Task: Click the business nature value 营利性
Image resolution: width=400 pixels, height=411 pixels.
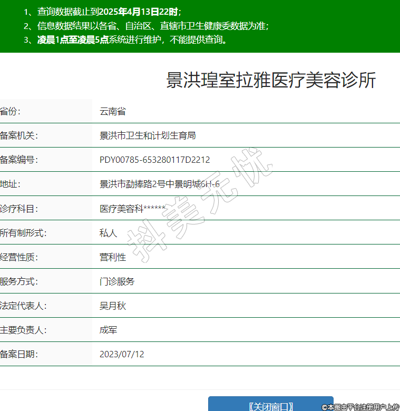Action: (x=112, y=257)
